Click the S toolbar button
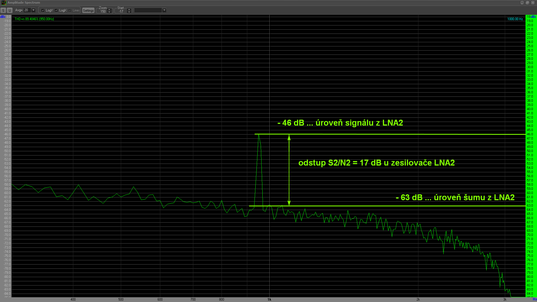 coord(3,10)
